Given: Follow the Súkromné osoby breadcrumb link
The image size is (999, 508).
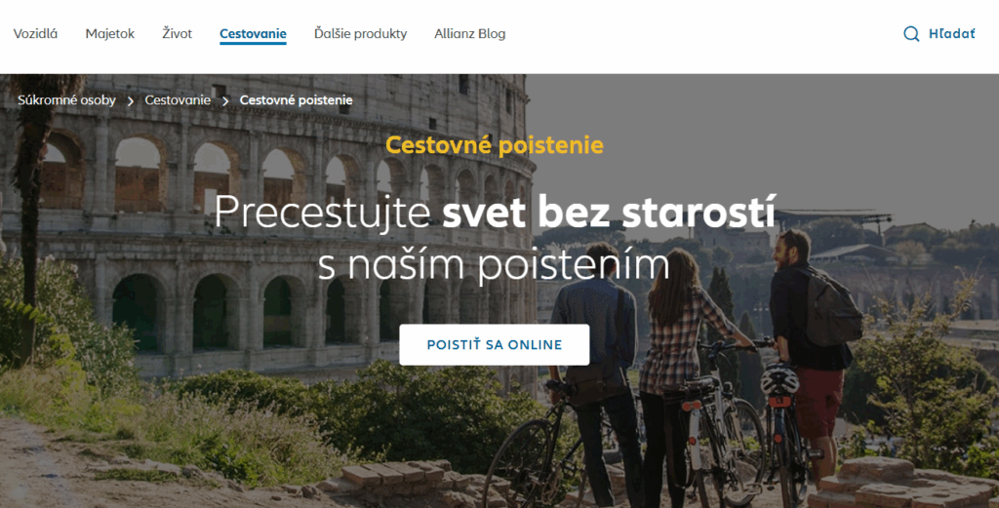Looking at the screenshot, I should point(67,100).
